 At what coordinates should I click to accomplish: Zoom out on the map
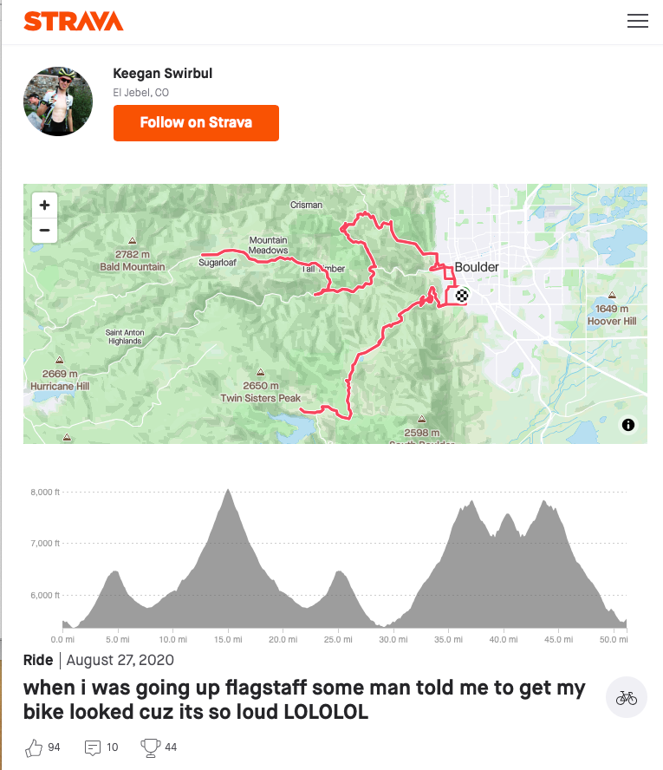tap(44, 231)
